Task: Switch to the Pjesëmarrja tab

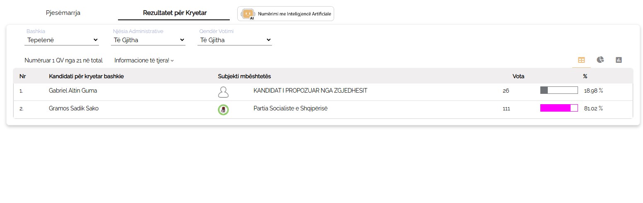Action: click(63, 13)
